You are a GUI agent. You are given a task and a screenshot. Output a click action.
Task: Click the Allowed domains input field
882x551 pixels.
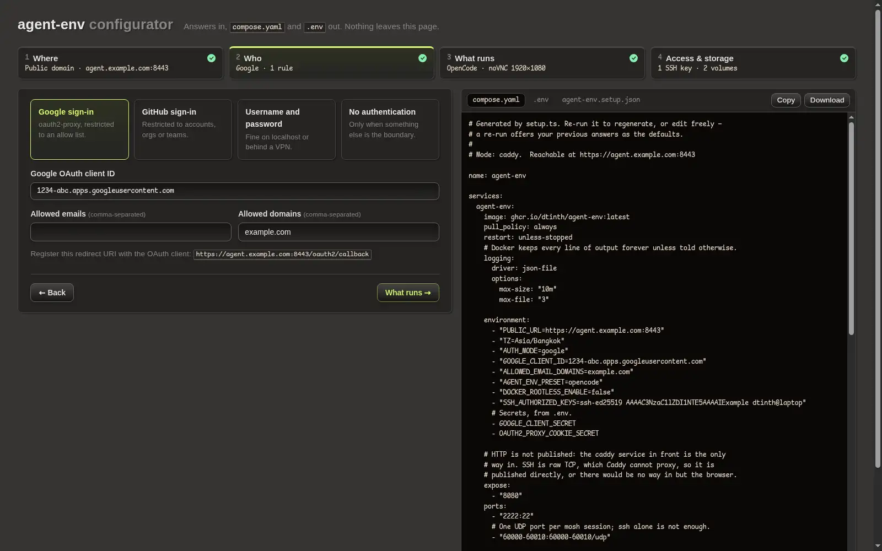coord(338,232)
